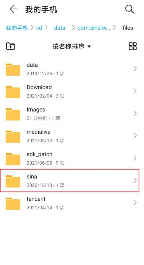Select the files breadcrumb item
This screenshot has width=144, height=265.
[x=128, y=28]
